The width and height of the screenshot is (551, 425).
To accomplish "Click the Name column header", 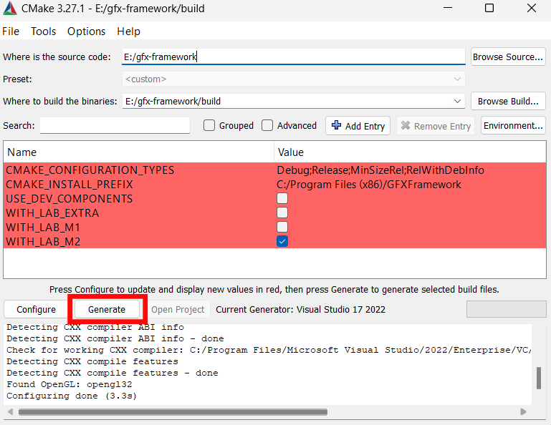I will tap(138, 152).
